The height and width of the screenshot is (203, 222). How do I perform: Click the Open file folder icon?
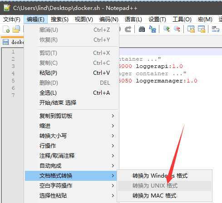pos(16,29)
